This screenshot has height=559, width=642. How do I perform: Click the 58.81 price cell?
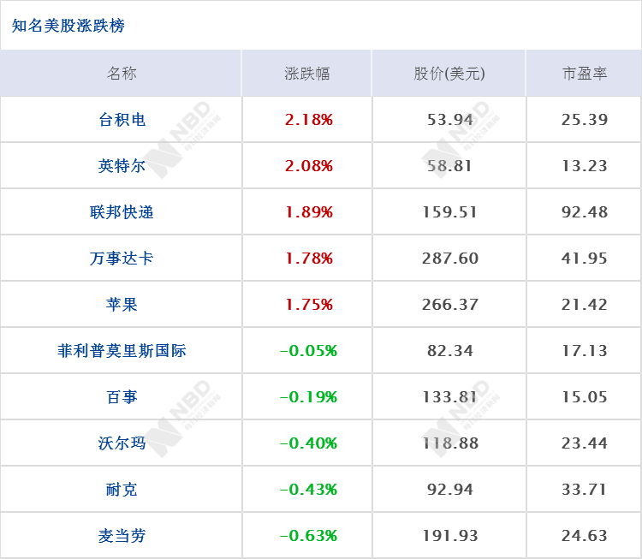point(450,166)
